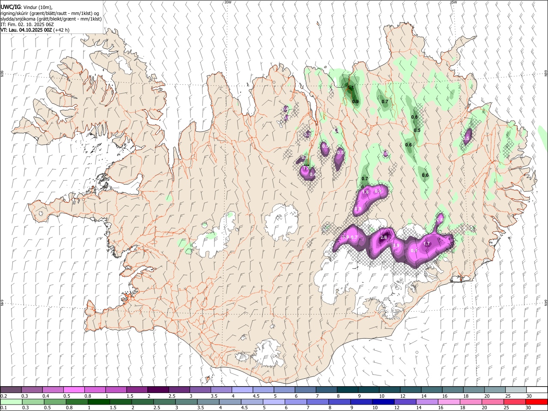Pick the 2 dark purple upper legend swatch
Viewport: 548px width, 411px height.
158,390
